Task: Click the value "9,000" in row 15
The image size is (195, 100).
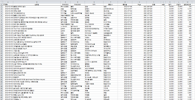Action: [179, 35]
